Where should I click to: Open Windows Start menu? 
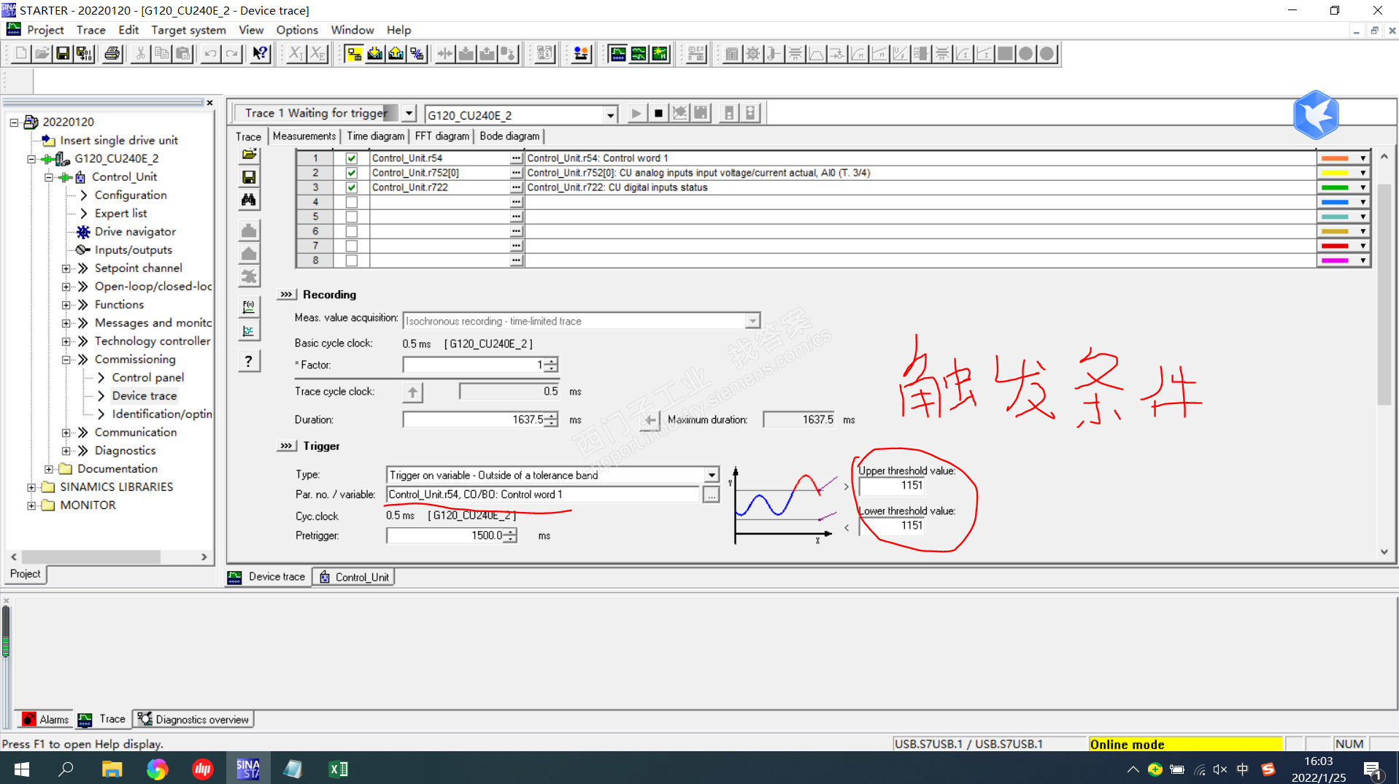click(22, 769)
